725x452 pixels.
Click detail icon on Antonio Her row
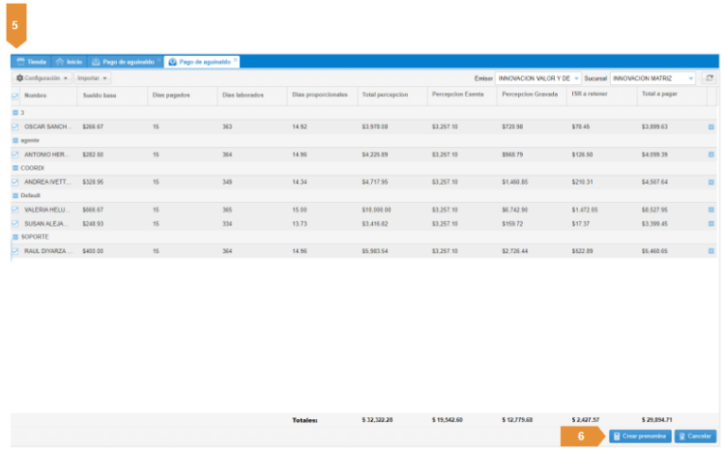[x=711, y=154]
